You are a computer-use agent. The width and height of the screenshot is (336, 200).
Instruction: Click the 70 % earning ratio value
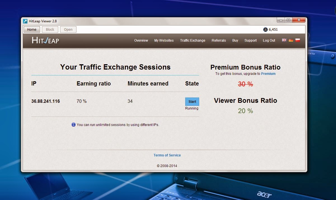82,101
